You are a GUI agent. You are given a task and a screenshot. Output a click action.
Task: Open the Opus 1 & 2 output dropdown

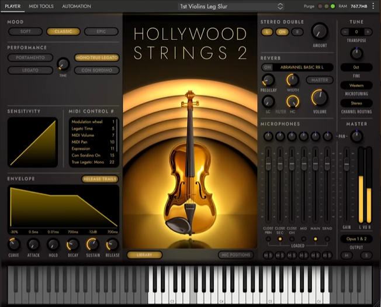[356, 239]
